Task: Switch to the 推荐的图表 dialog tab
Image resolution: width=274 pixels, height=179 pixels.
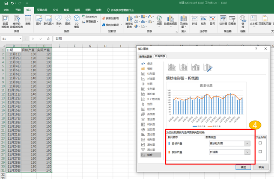Action: pos(145,56)
